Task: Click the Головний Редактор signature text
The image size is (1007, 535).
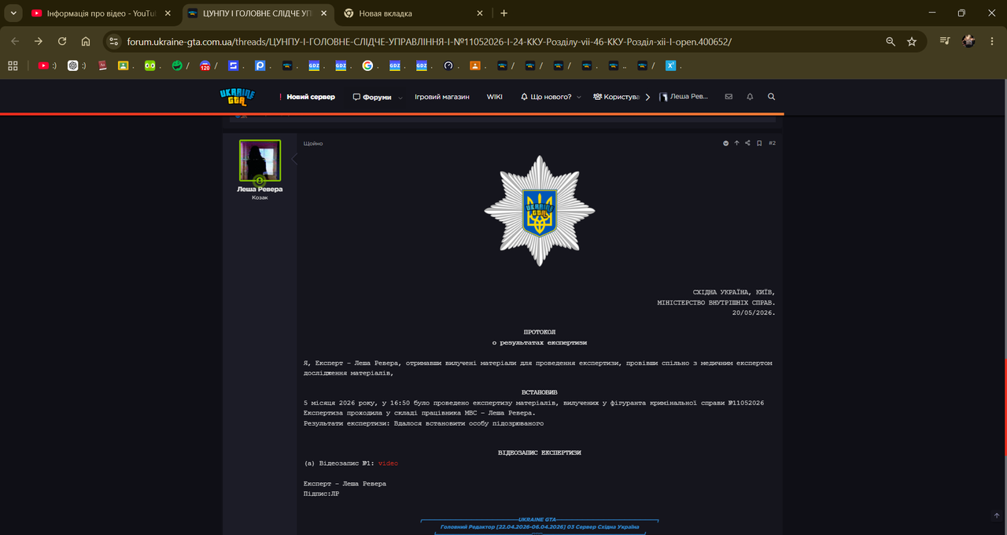Action: [x=540, y=526]
